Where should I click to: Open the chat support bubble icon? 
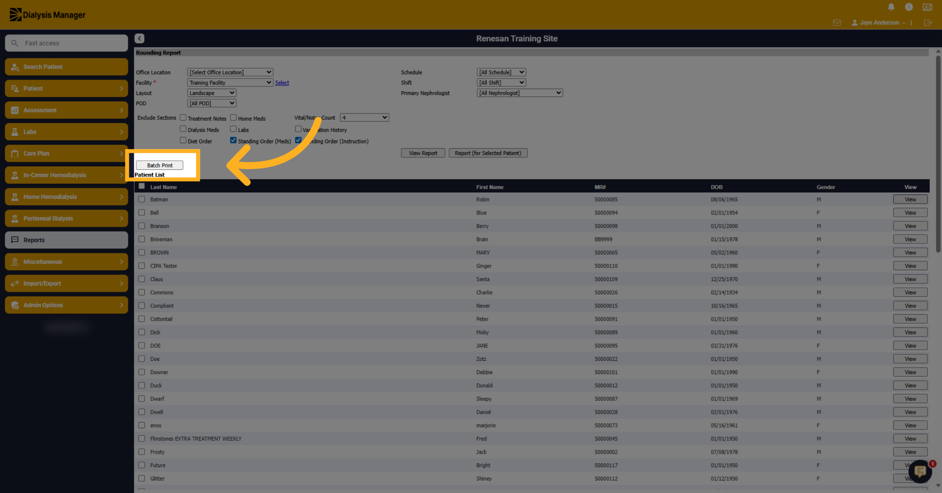click(x=920, y=471)
